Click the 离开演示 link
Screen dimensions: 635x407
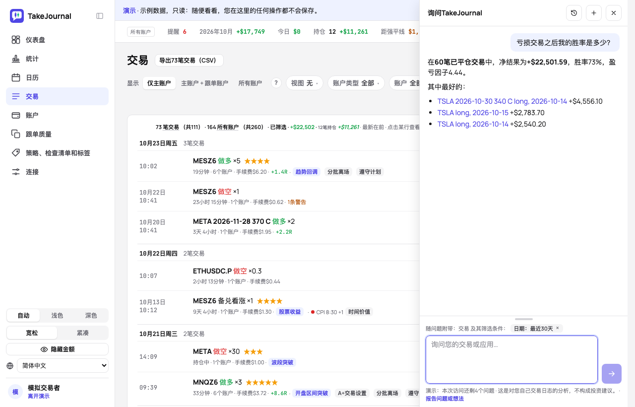39,396
